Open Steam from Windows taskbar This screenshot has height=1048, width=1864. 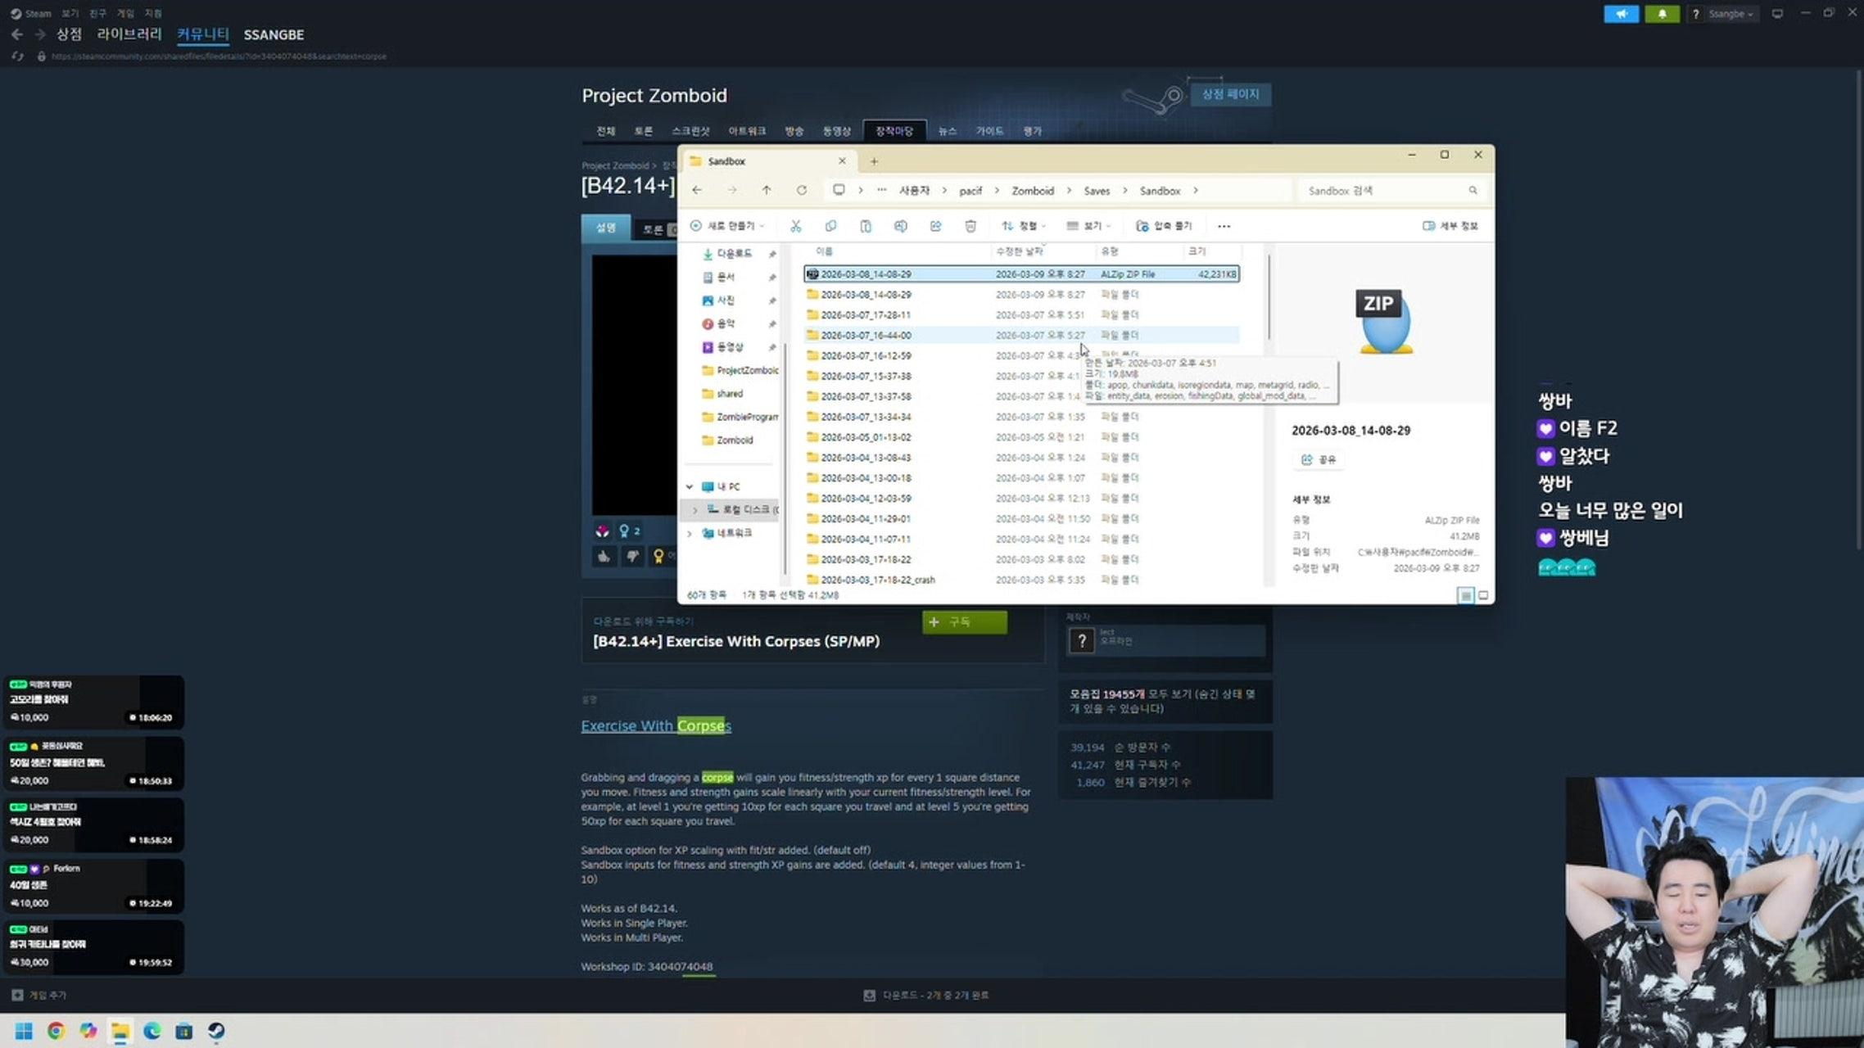tap(216, 1031)
